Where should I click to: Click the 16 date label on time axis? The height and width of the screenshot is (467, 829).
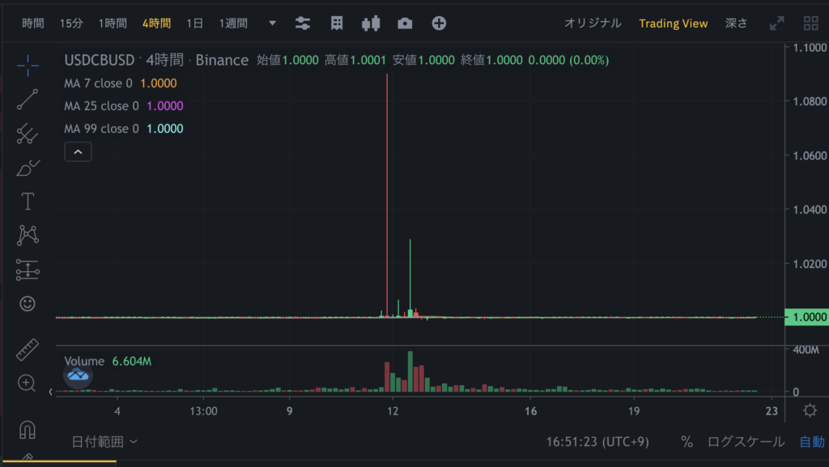point(531,411)
